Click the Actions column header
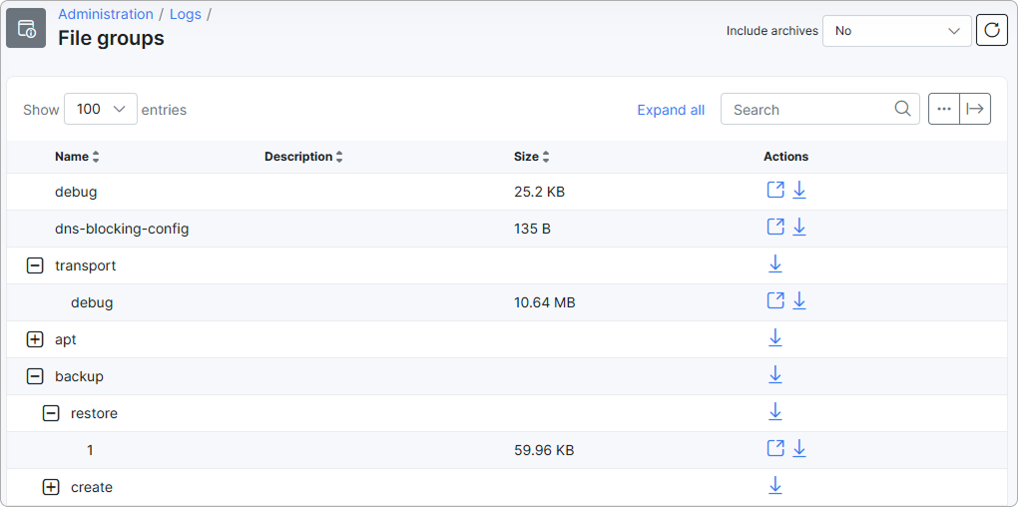Screen dimensions: 1018x507 [785, 157]
